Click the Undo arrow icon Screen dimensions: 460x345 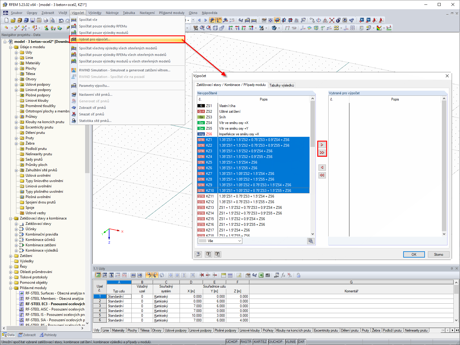click(x=61, y=20)
